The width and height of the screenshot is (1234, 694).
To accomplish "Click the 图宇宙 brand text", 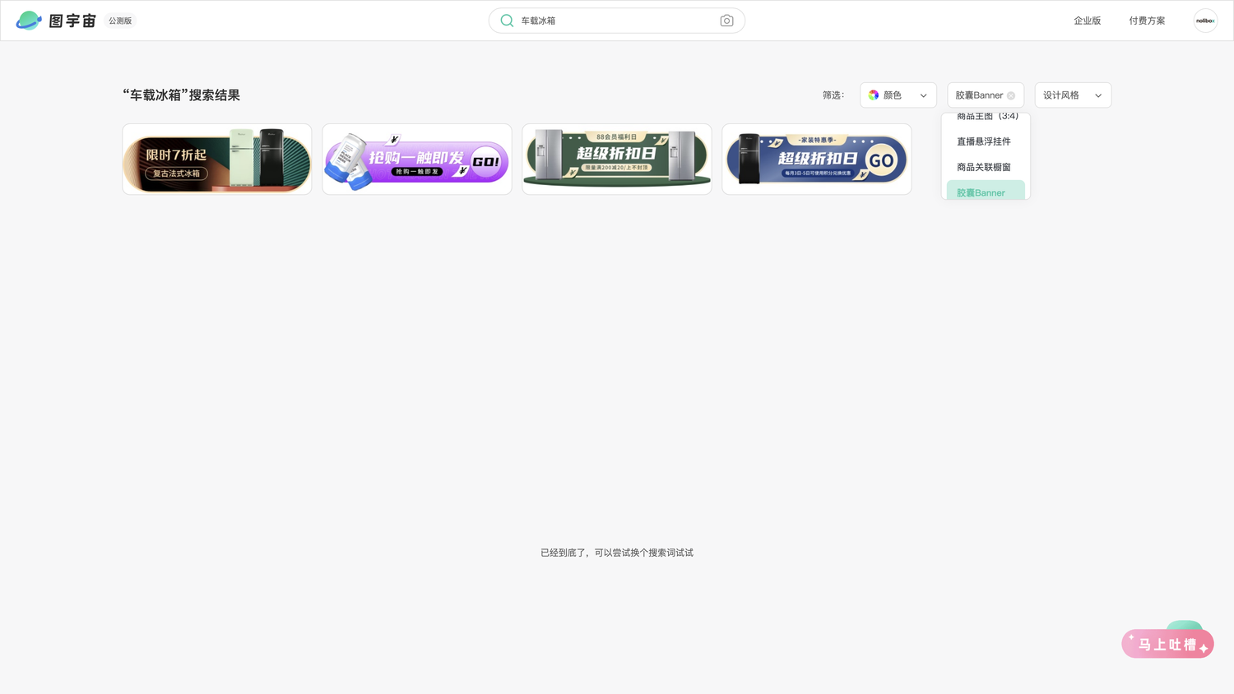I will (72, 21).
